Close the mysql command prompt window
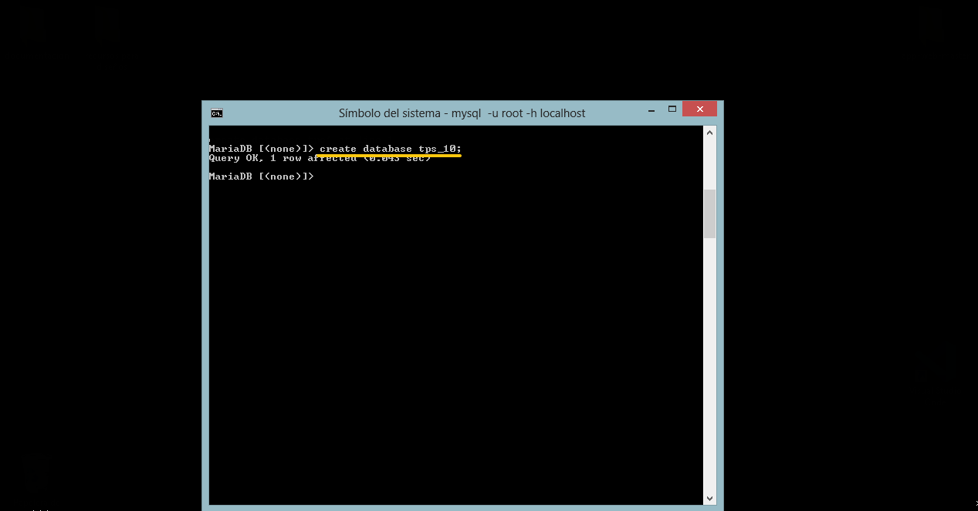The height and width of the screenshot is (511, 978). (699, 109)
